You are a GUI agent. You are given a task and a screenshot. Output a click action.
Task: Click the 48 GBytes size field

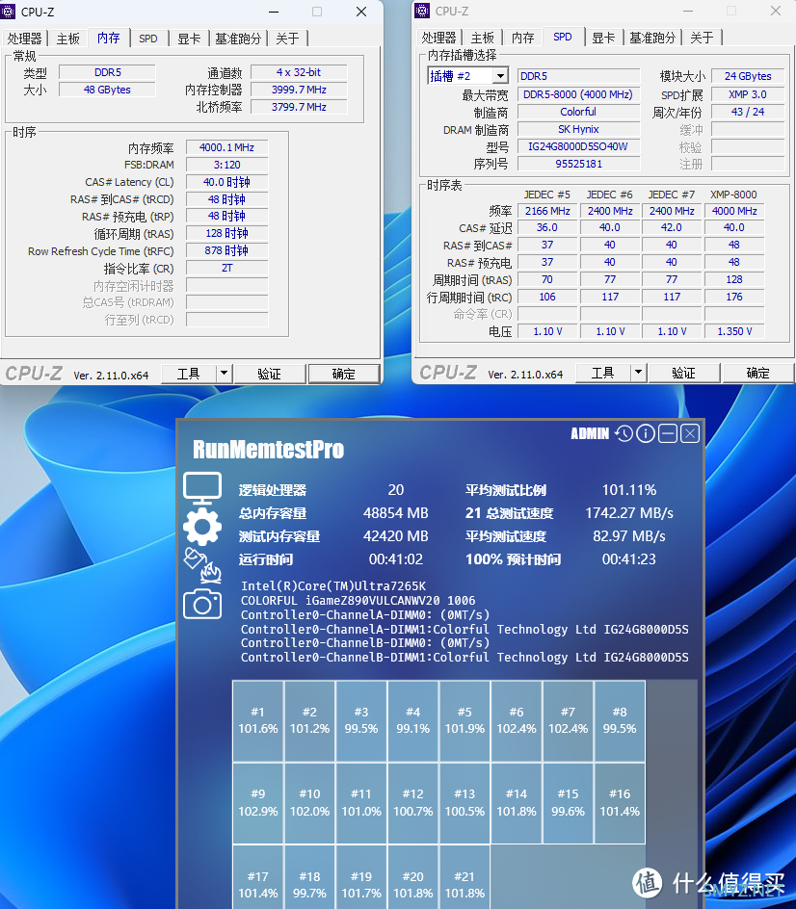[107, 90]
